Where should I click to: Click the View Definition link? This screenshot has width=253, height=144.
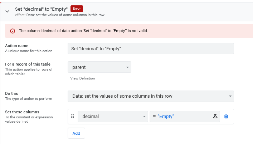coord(83,78)
